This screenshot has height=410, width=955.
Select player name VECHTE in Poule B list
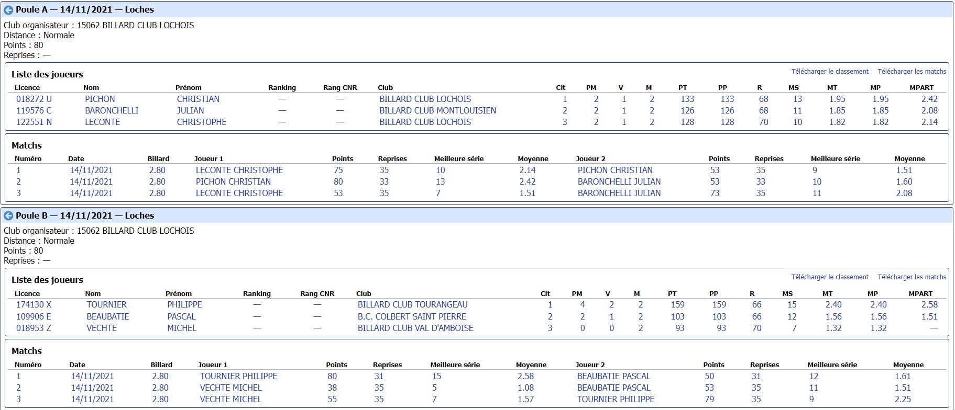[x=102, y=328]
